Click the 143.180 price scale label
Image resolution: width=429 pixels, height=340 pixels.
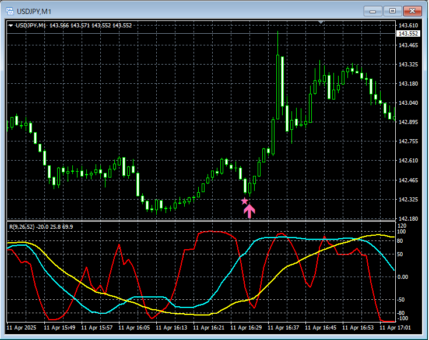click(x=408, y=84)
